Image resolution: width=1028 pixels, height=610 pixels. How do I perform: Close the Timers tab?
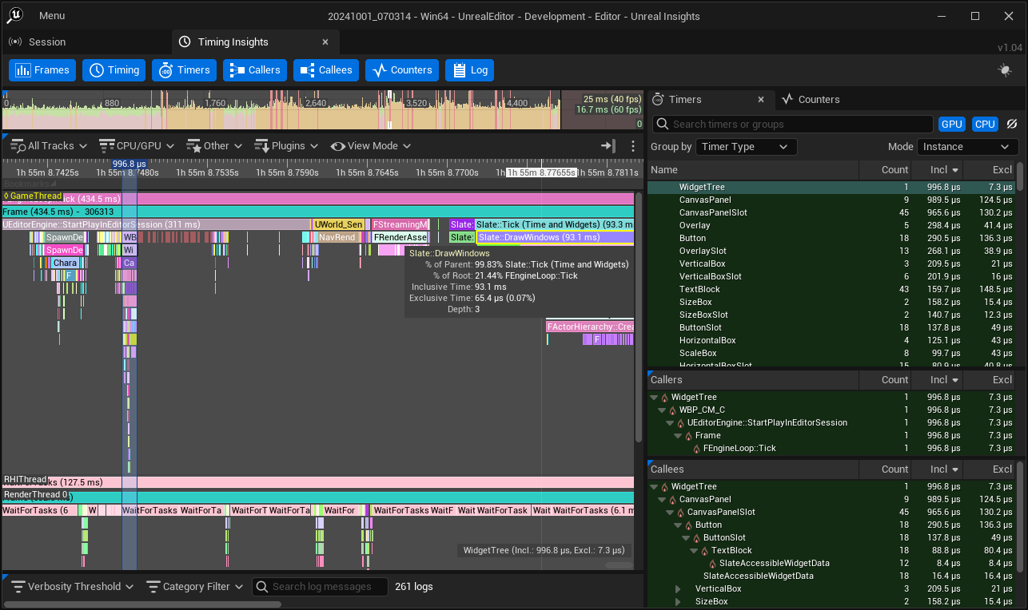click(x=761, y=100)
